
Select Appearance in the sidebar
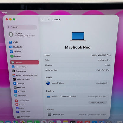(x=19, y=71)
